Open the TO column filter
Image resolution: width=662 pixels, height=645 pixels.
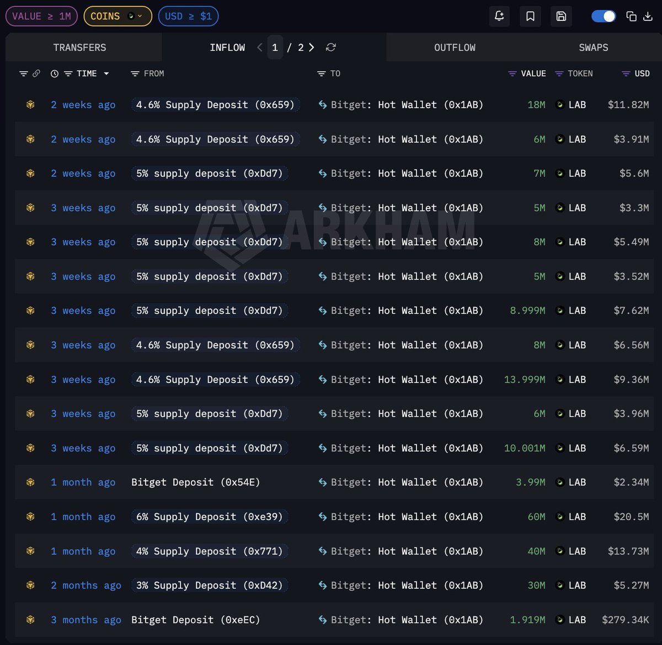pyautogui.click(x=322, y=73)
